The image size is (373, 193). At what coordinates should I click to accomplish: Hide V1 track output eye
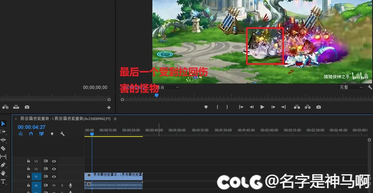click(54, 176)
